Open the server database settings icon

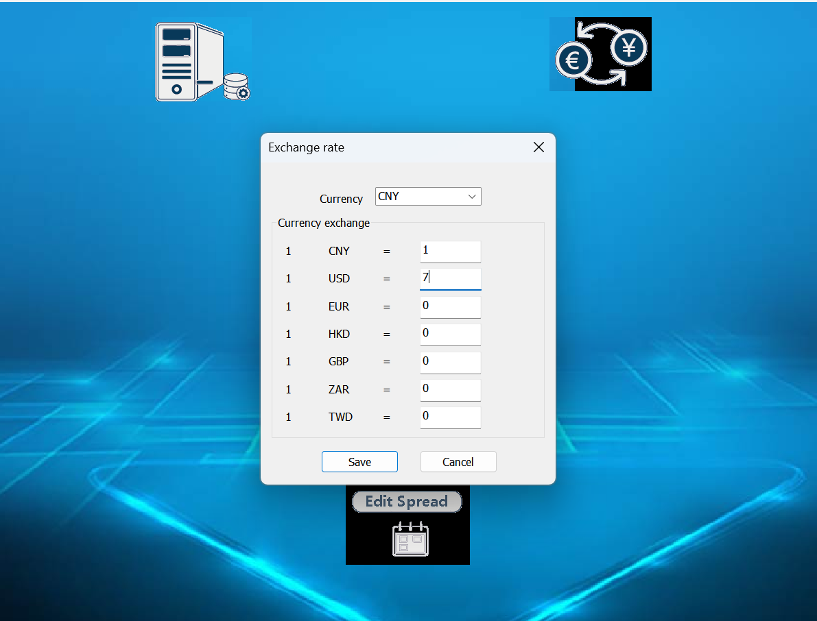click(x=202, y=62)
